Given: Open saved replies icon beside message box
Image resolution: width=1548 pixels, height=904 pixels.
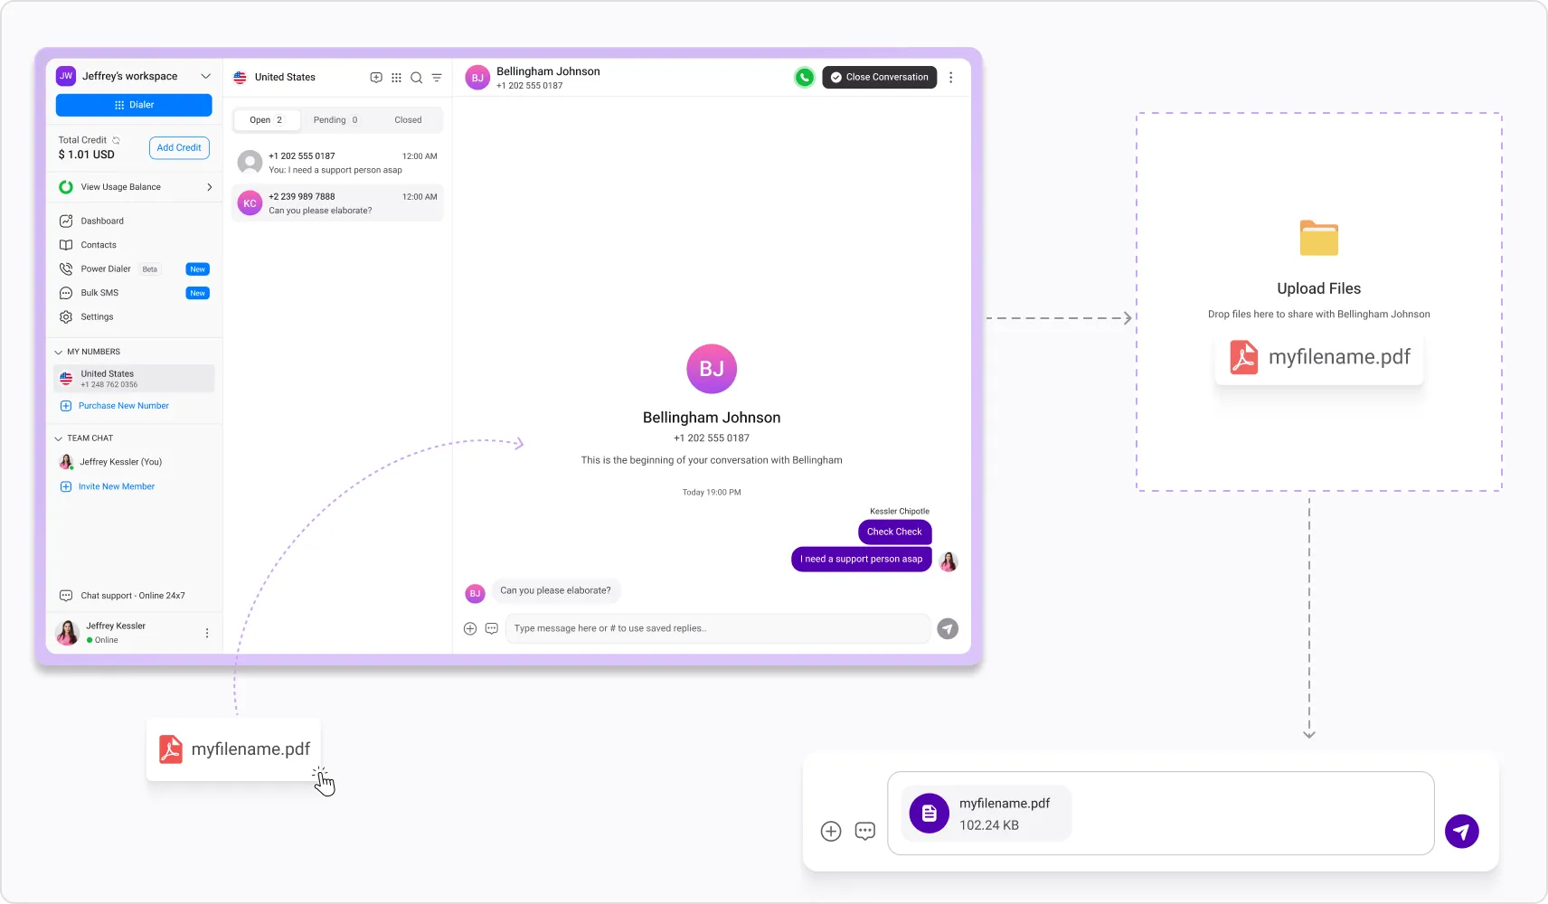Looking at the screenshot, I should 492,628.
